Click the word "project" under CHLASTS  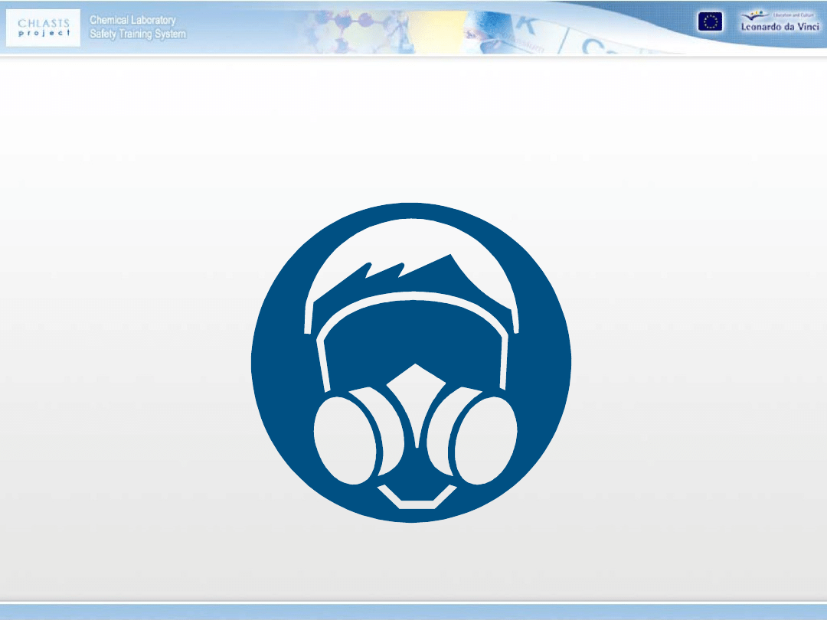tap(44, 33)
